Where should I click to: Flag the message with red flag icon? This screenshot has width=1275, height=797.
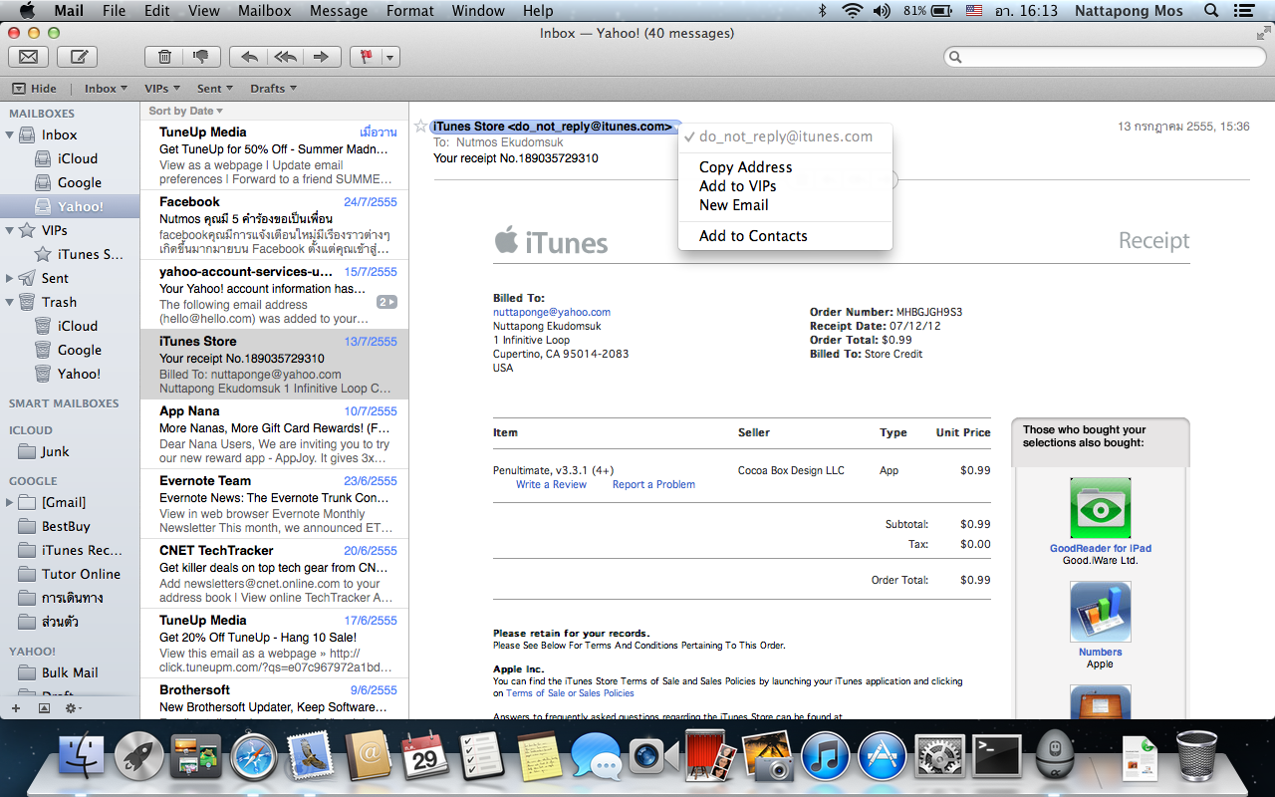pyautogui.click(x=366, y=57)
